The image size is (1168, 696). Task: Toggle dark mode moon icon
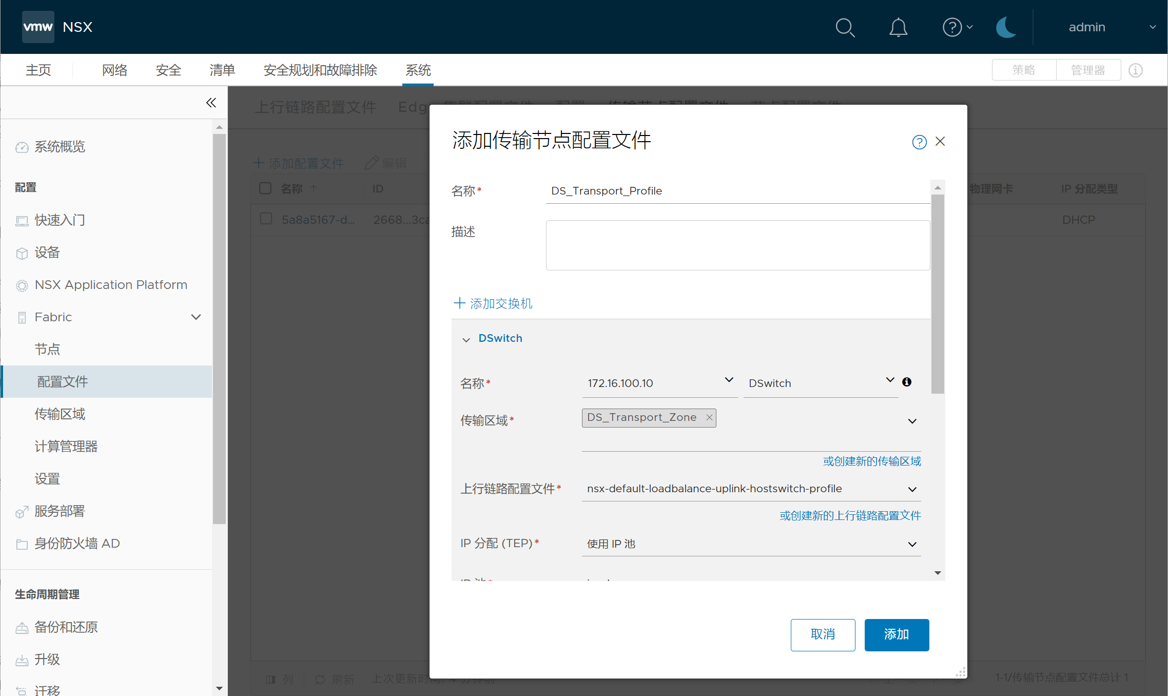tap(1006, 27)
